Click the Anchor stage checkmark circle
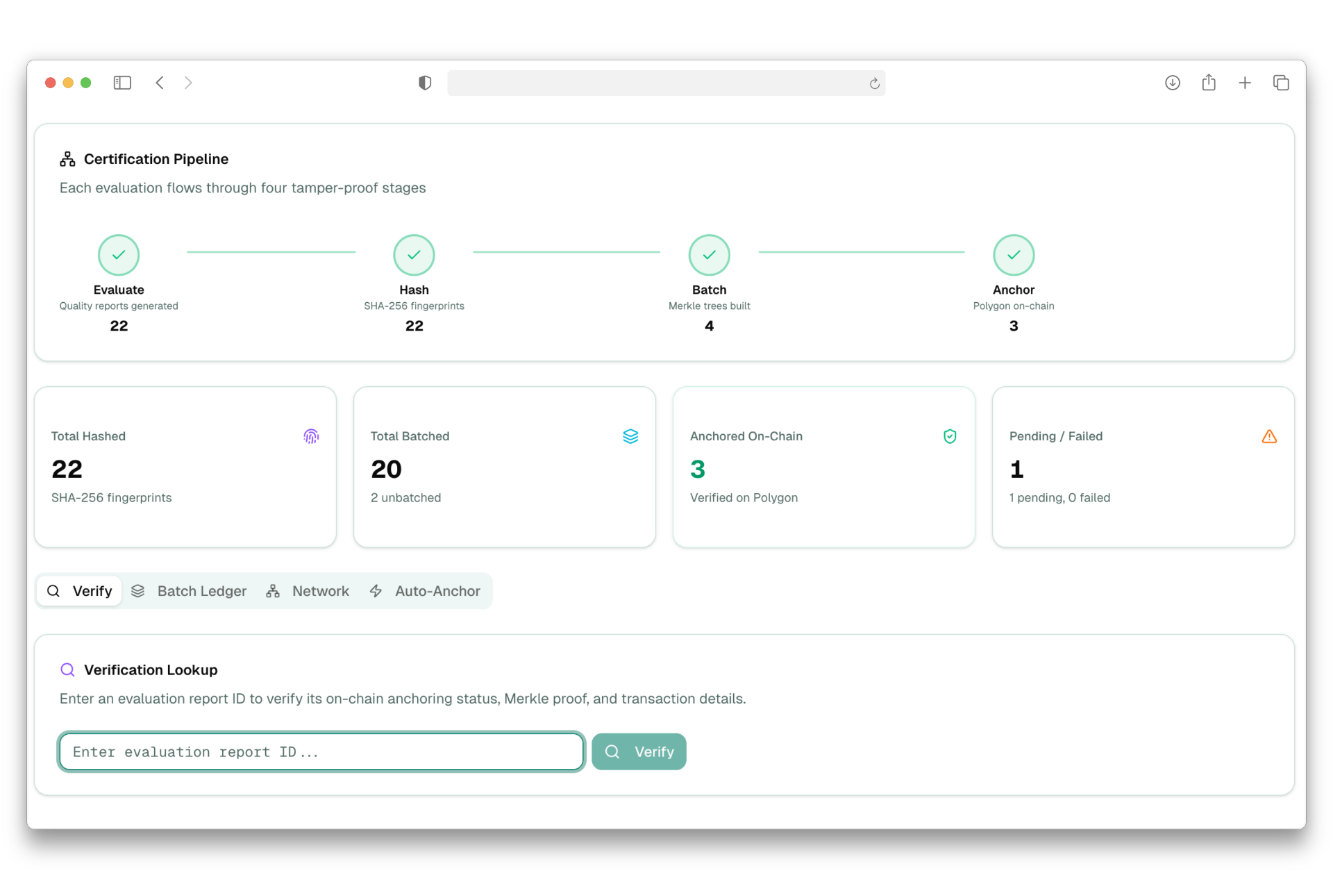The height and width of the screenshot is (889, 1333). point(1014,255)
